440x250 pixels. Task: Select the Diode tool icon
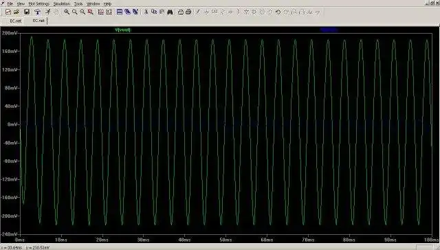coord(246,12)
